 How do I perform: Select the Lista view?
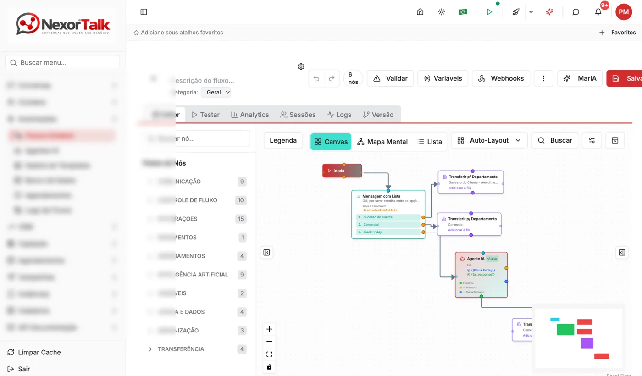[430, 142]
